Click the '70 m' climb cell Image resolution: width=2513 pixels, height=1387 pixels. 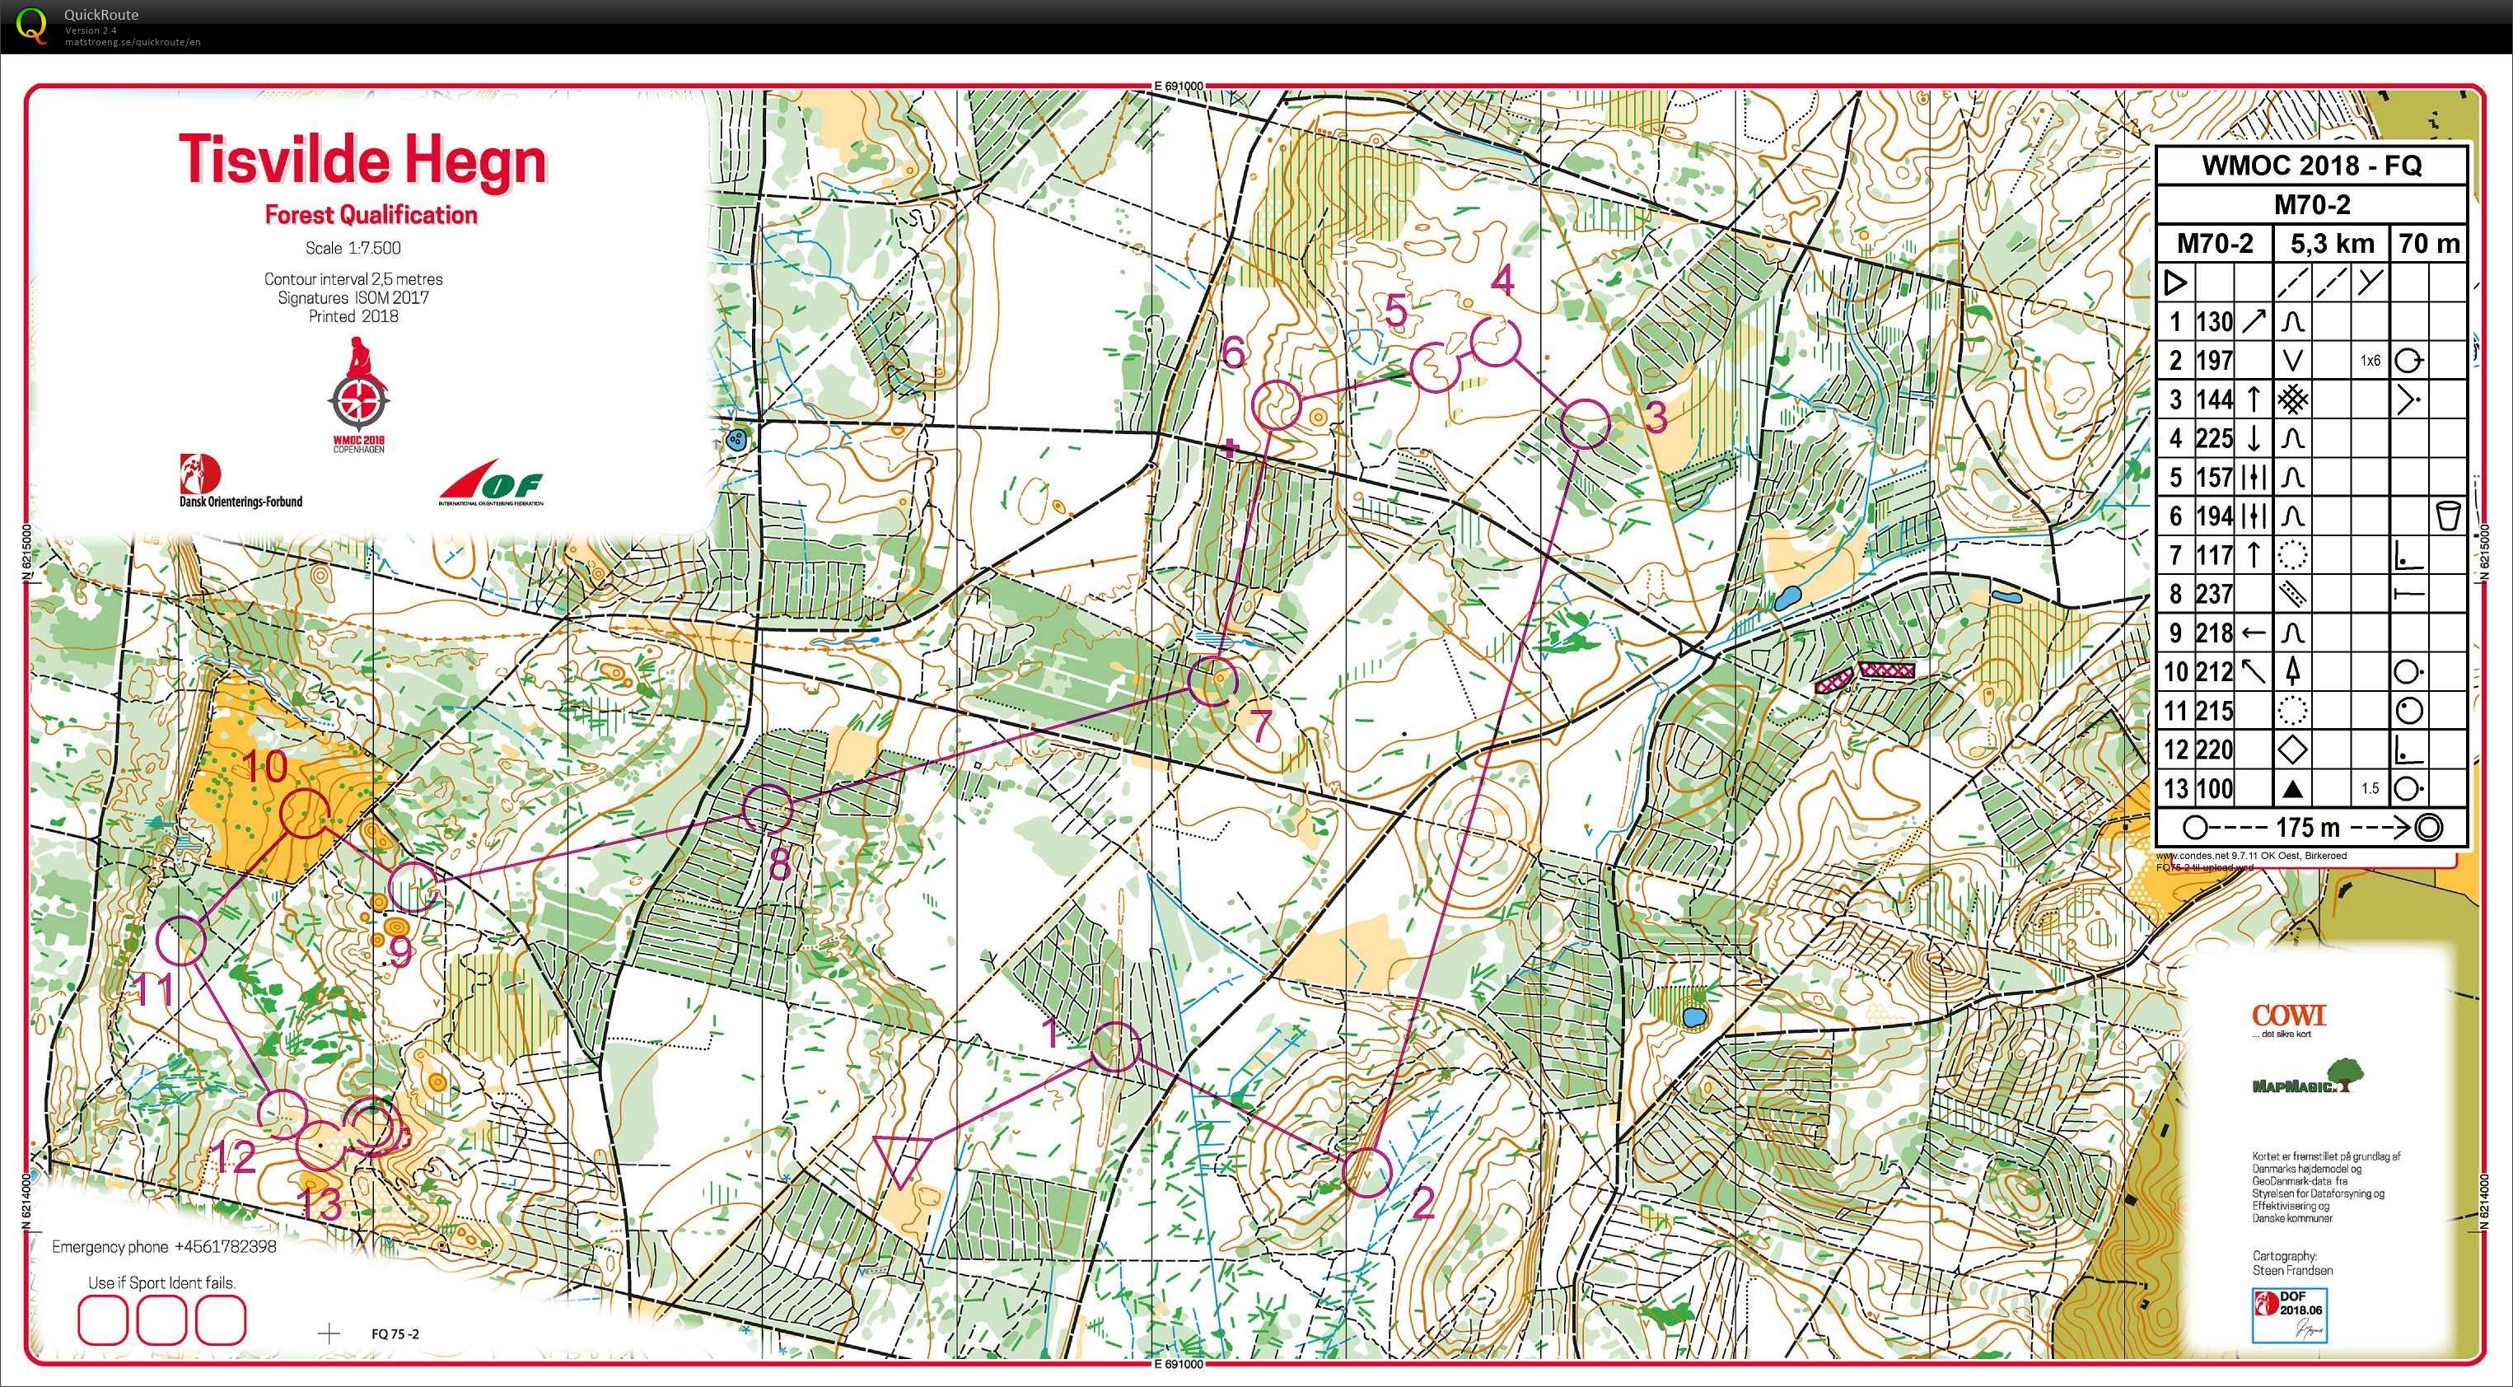point(2429,243)
